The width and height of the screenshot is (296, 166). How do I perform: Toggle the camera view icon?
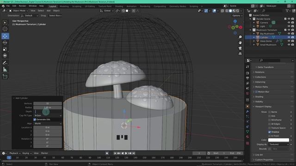[240, 48]
